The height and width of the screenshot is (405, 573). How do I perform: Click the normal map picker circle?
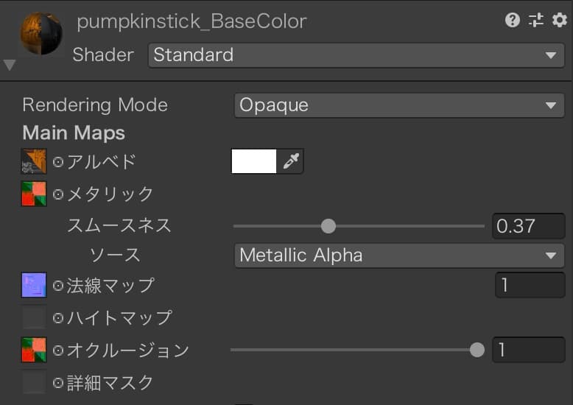click(x=58, y=285)
